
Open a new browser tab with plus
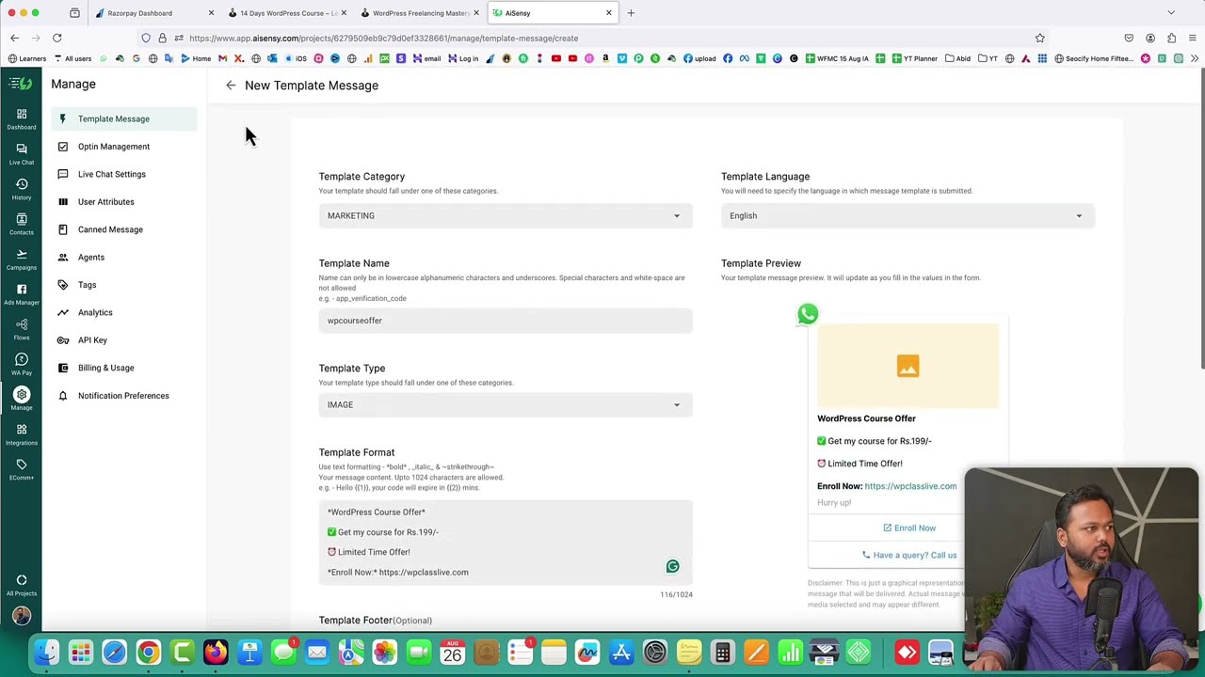point(631,13)
